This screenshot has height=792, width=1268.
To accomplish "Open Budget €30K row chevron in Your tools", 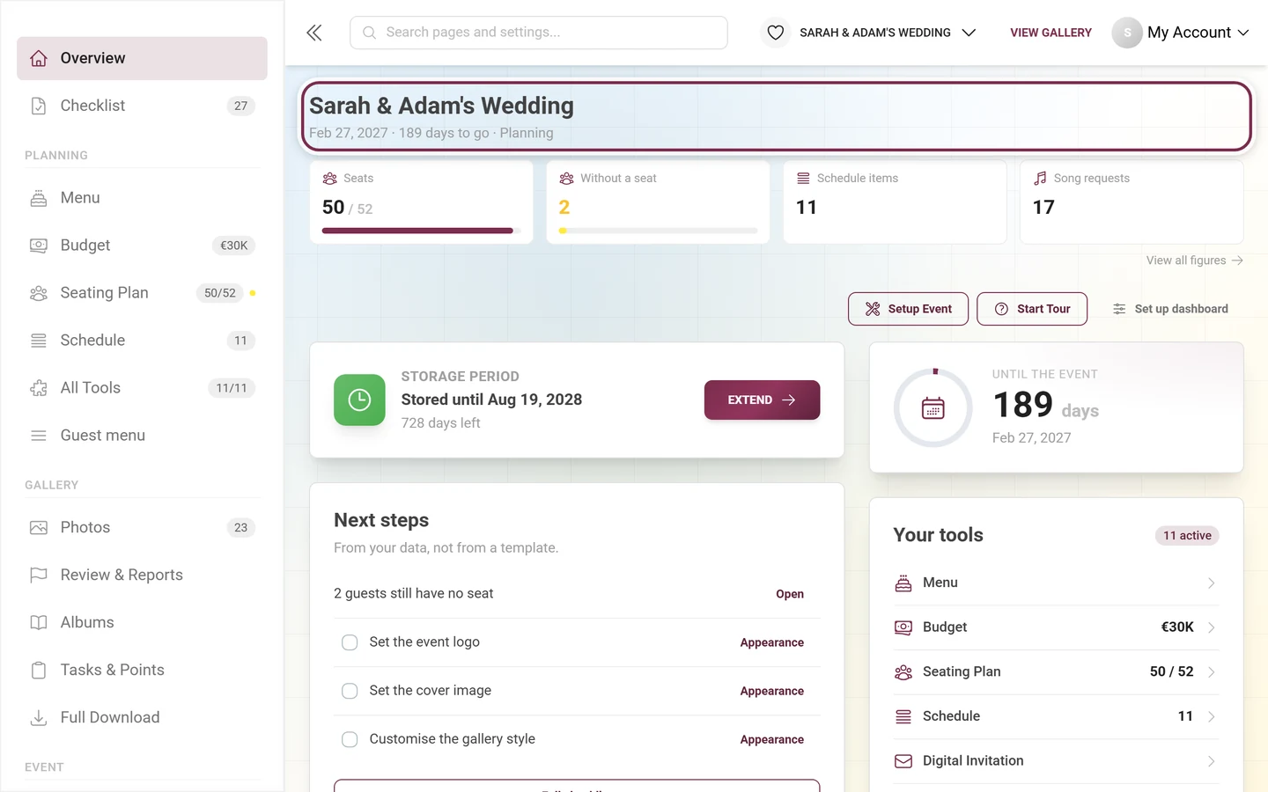I will click(1212, 627).
